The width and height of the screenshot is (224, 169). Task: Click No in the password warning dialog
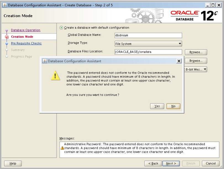173,106
